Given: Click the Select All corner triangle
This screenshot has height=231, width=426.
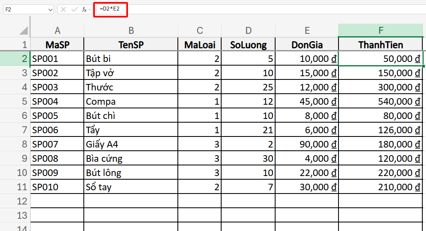Looking at the screenshot, I should point(24,31).
